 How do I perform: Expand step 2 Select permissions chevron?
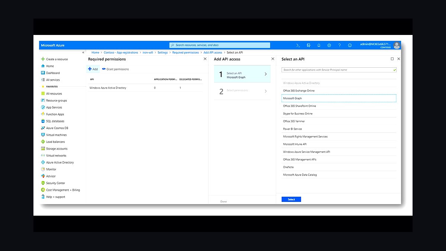tap(265, 91)
